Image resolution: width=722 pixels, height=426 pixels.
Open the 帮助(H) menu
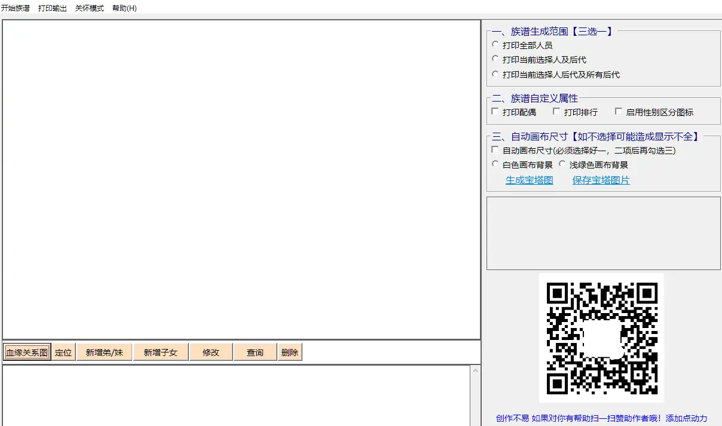[124, 8]
